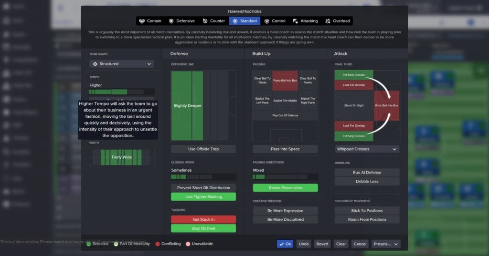Click the Slightly Deeper defensive line area
The width and height of the screenshot is (489, 256).
(x=187, y=106)
